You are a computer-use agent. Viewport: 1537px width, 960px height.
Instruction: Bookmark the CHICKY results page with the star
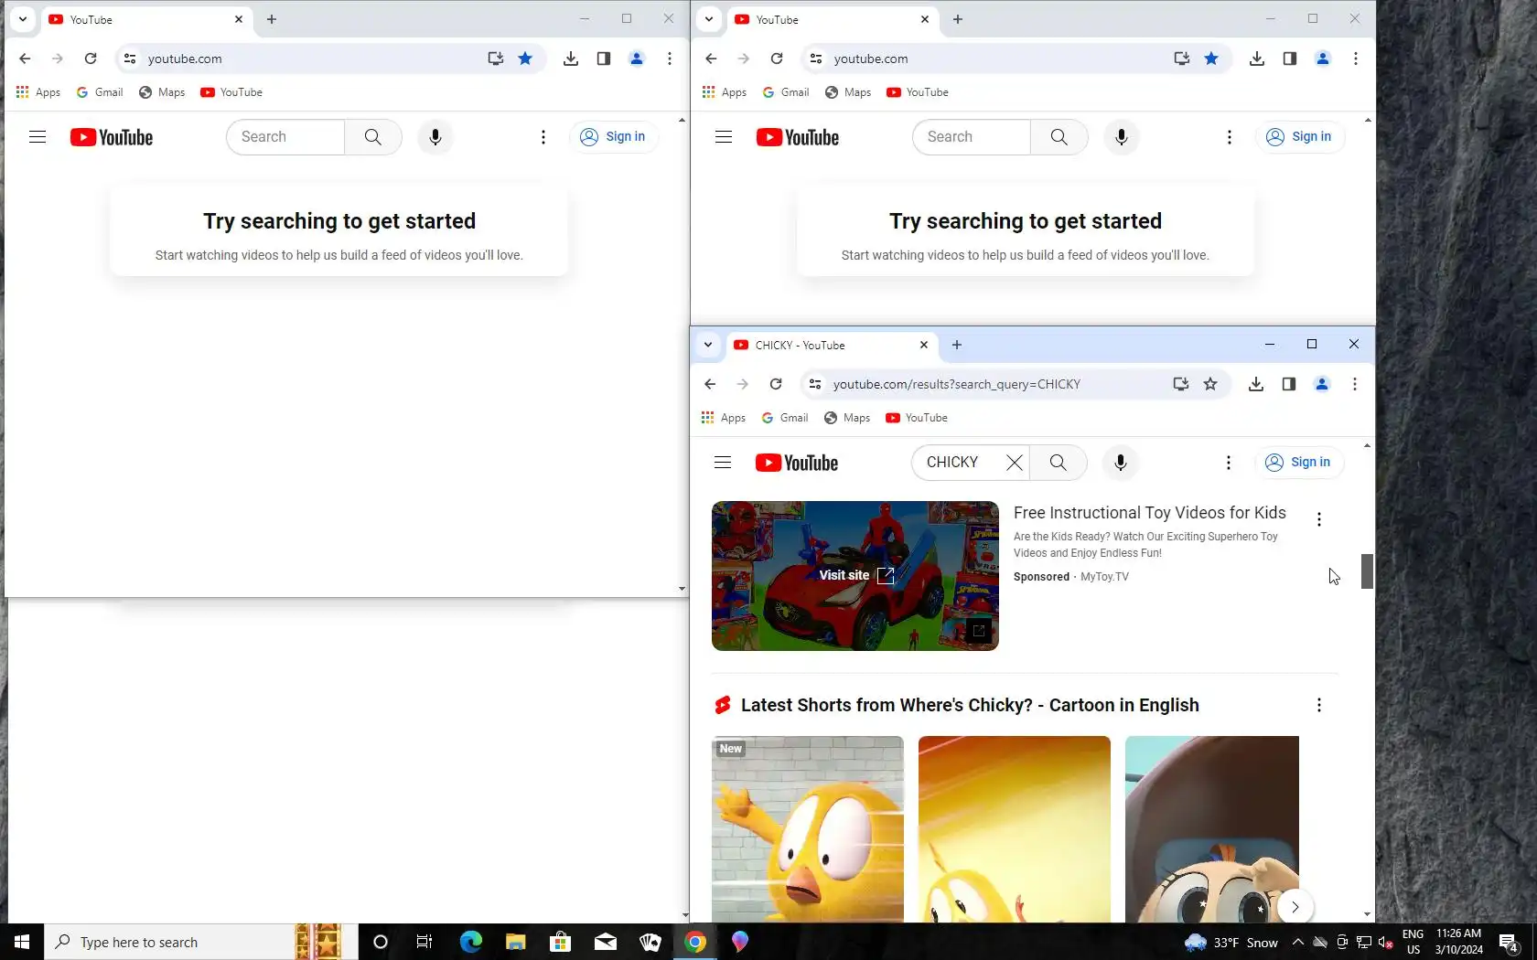(1210, 384)
